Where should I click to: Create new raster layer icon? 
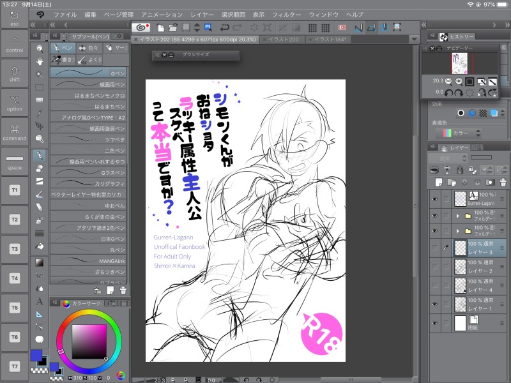(439, 182)
